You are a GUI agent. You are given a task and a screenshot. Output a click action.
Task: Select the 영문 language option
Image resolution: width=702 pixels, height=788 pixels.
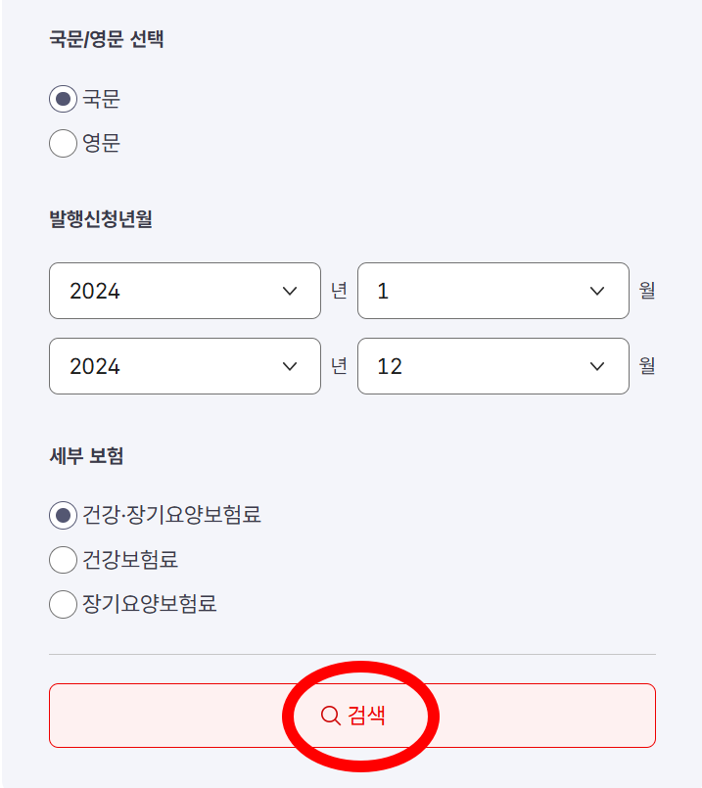coord(62,143)
